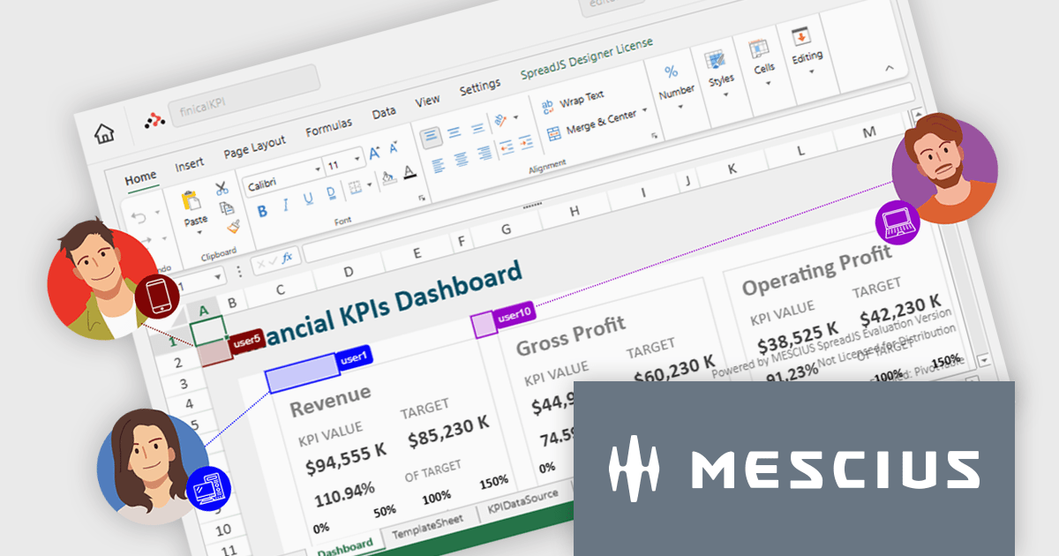The width and height of the screenshot is (1059, 556).
Task: Increase indent in alignment group
Action: (526, 141)
